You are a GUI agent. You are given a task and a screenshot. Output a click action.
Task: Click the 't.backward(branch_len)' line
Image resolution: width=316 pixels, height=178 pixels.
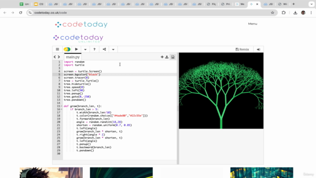[94, 147]
